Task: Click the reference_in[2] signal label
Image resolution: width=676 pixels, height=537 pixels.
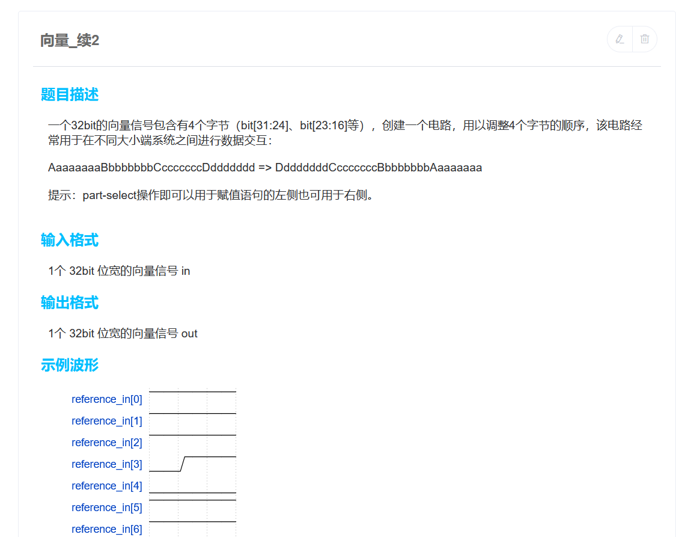Action: tap(107, 443)
